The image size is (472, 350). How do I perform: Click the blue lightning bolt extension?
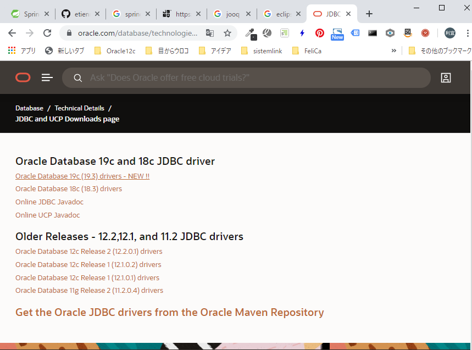[x=302, y=33]
